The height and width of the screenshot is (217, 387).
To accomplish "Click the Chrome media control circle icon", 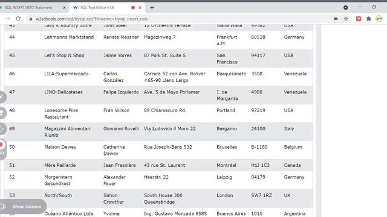I will point(345,8).
